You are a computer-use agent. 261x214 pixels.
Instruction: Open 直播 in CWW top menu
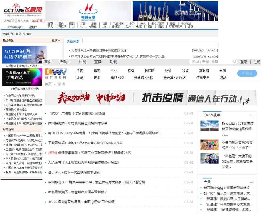point(98,62)
